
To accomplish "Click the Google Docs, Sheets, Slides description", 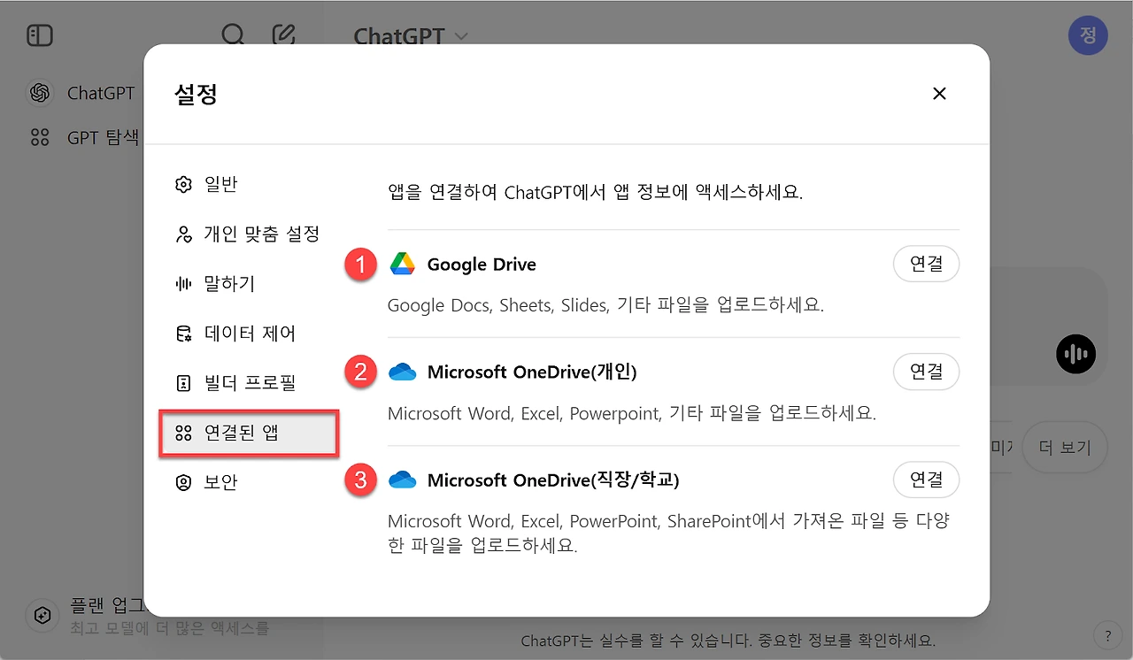I will point(606,305).
